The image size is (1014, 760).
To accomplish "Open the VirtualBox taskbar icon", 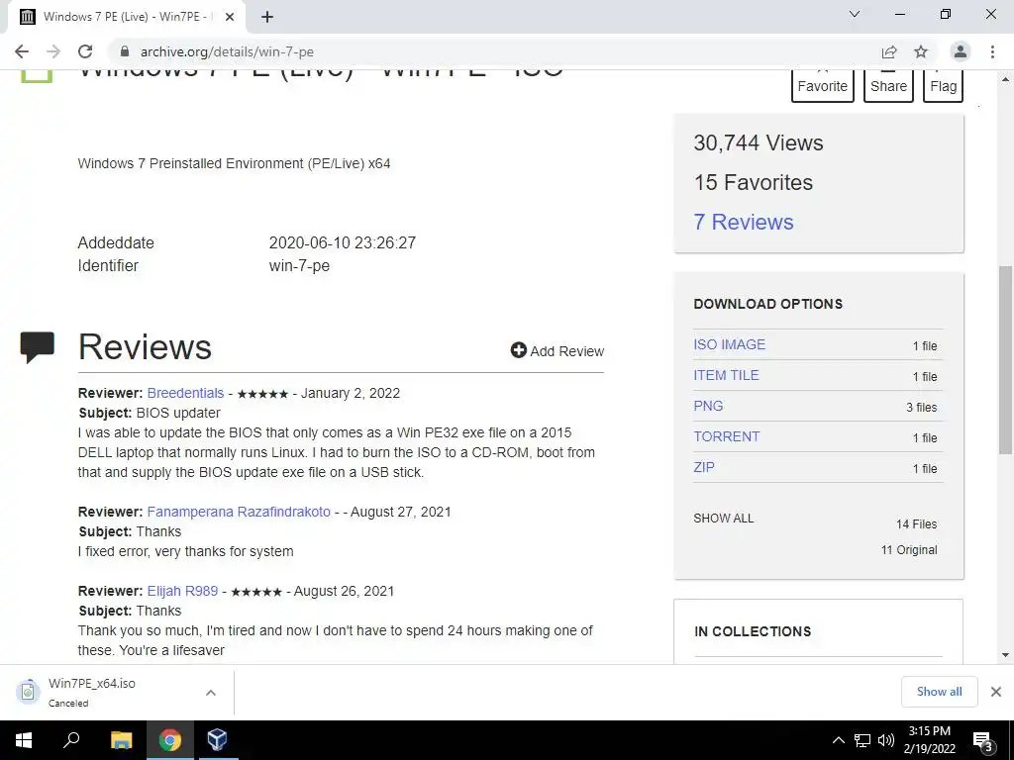I will coord(217,740).
